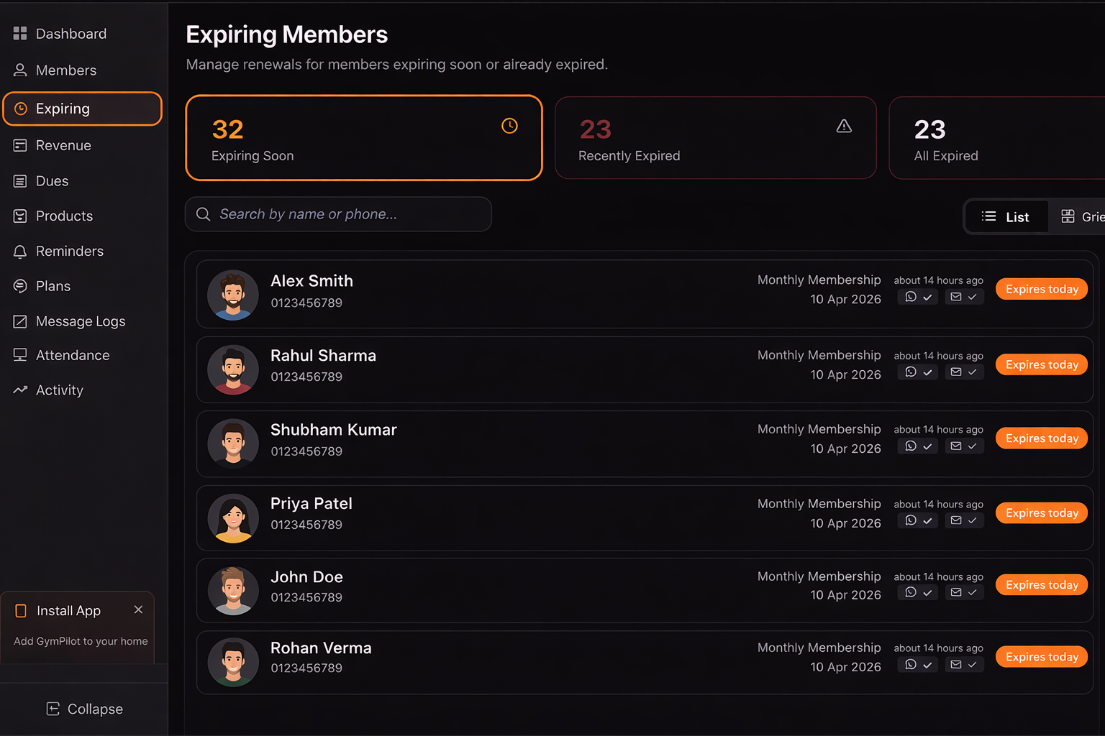Click the Reminders bell icon
The image size is (1105, 736).
(20, 252)
